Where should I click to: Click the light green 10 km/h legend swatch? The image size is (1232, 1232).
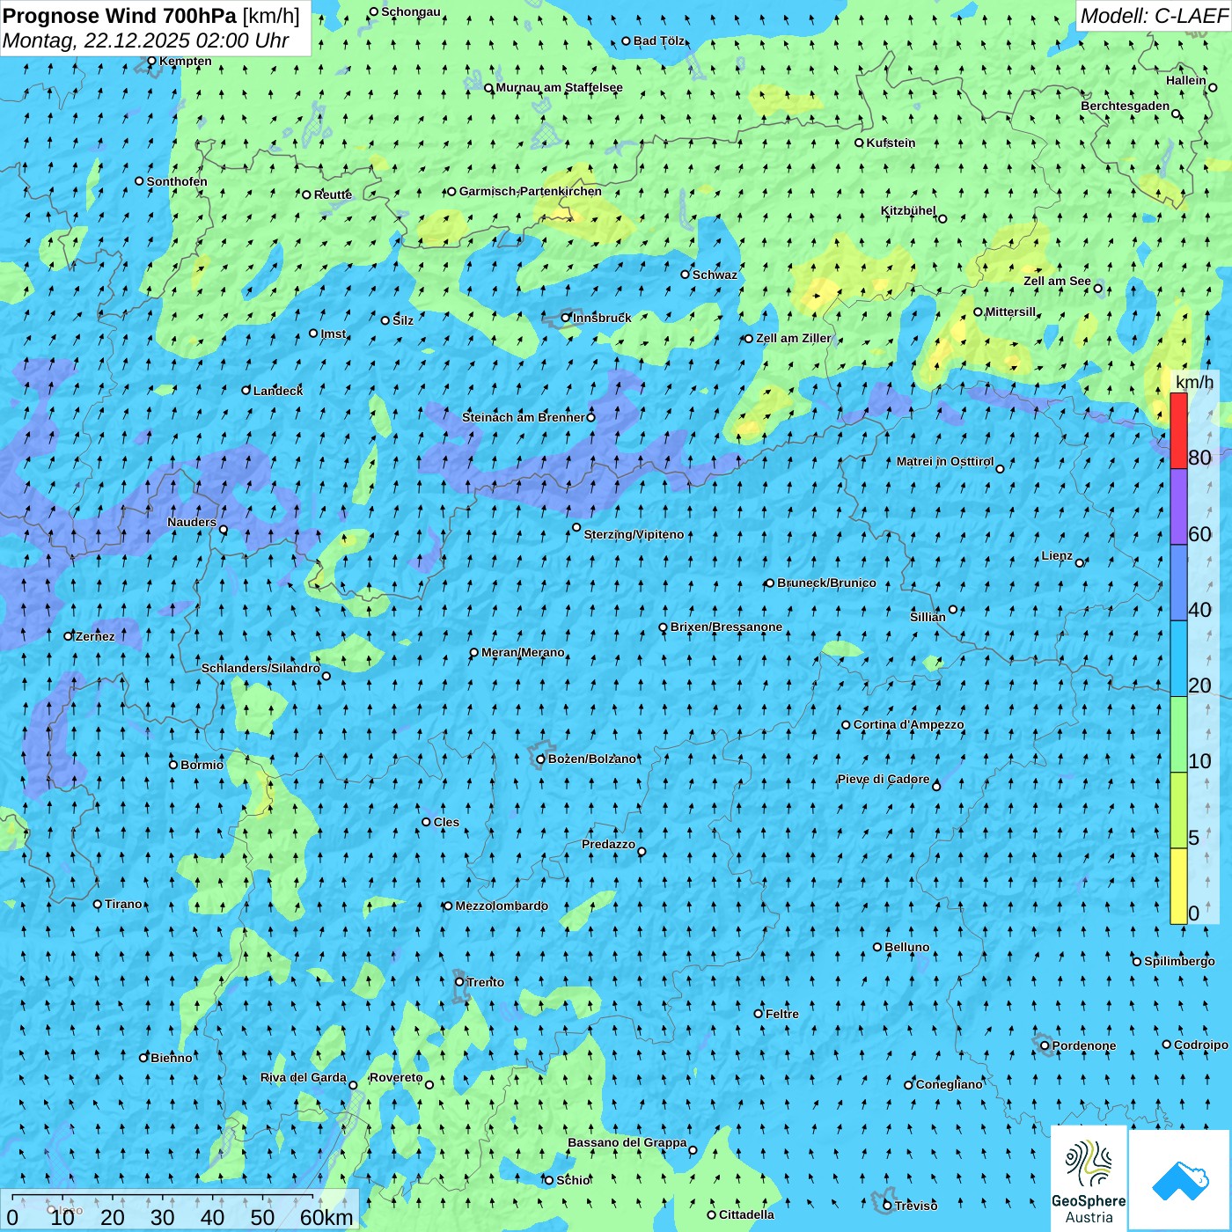(x=1178, y=735)
